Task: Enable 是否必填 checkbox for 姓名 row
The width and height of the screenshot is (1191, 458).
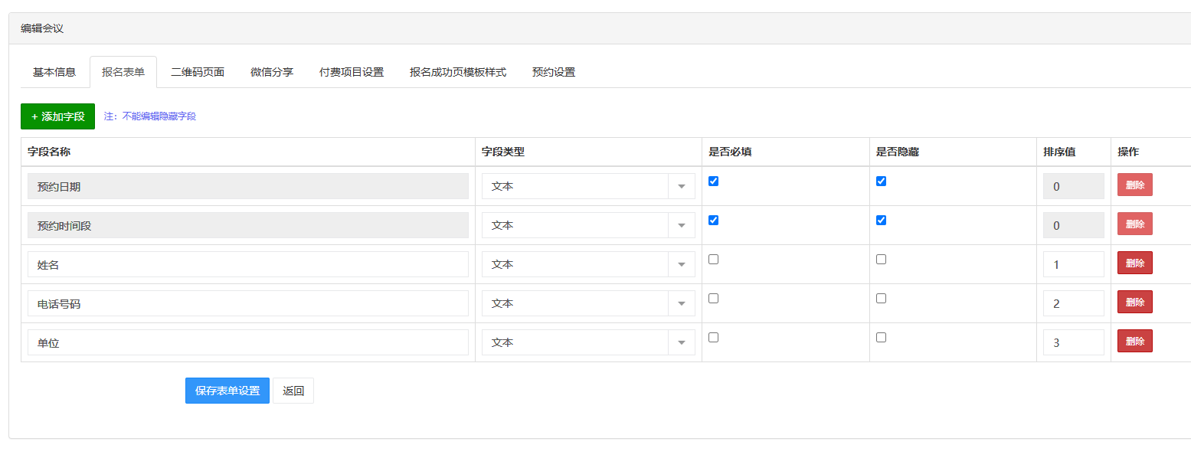Action: pos(714,260)
